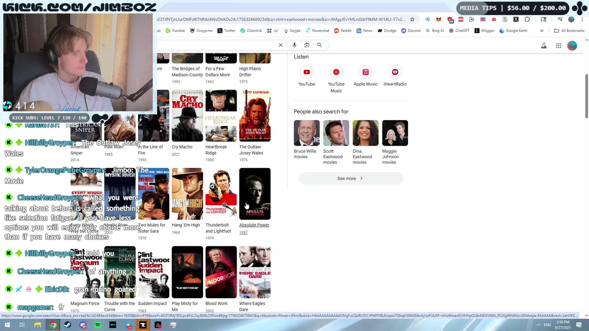Open the Google account avatar
589x331 pixels.
coord(572,46)
